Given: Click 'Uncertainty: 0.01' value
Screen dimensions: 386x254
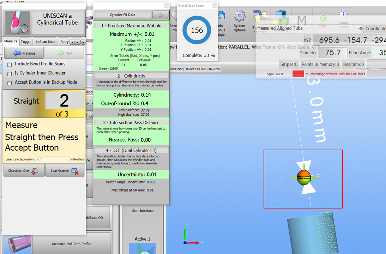Looking at the screenshot, I should [137, 175].
